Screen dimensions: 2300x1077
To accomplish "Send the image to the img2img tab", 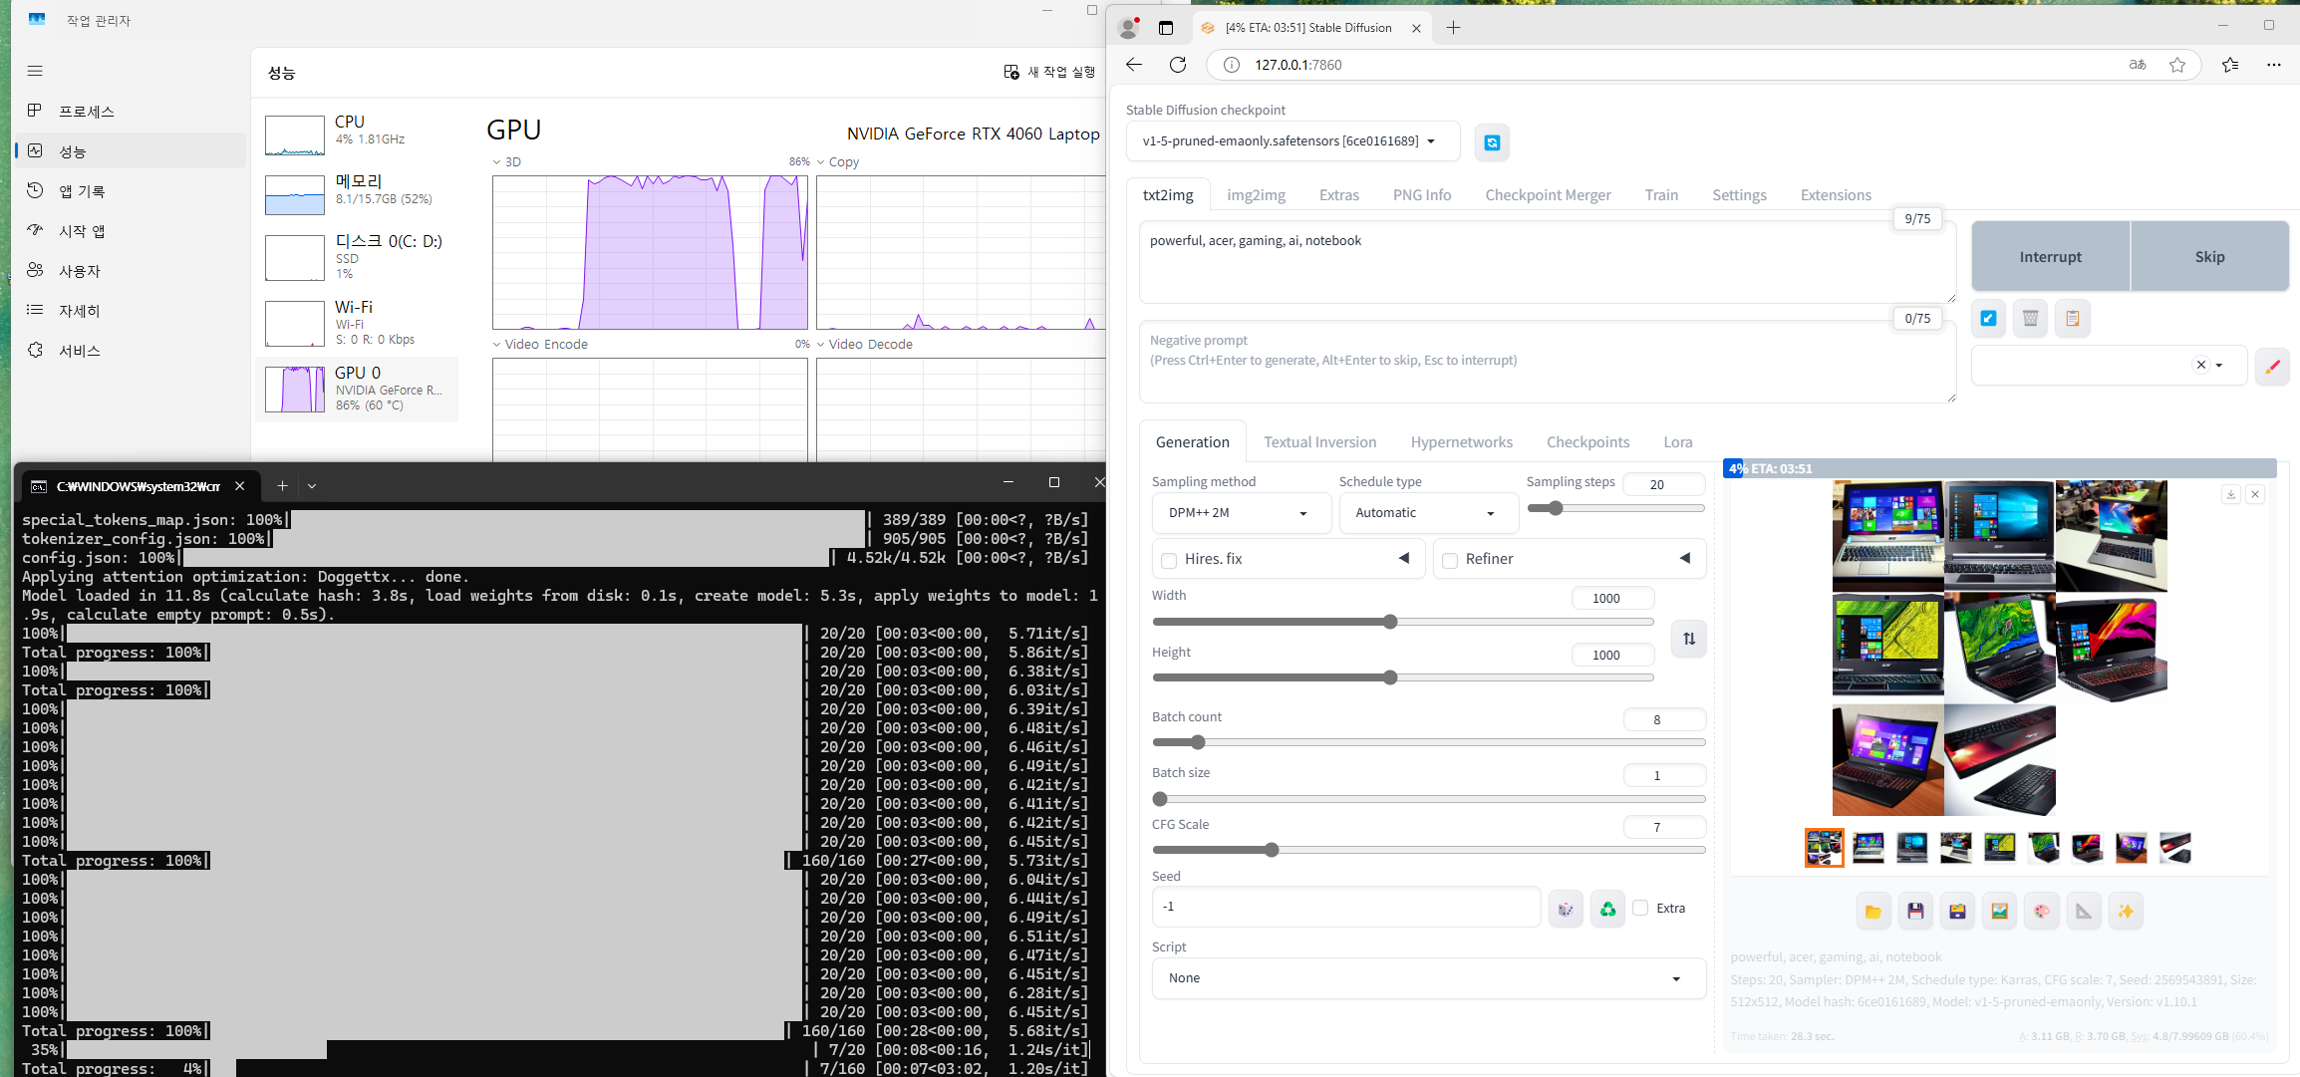I will tap(1999, 911).
